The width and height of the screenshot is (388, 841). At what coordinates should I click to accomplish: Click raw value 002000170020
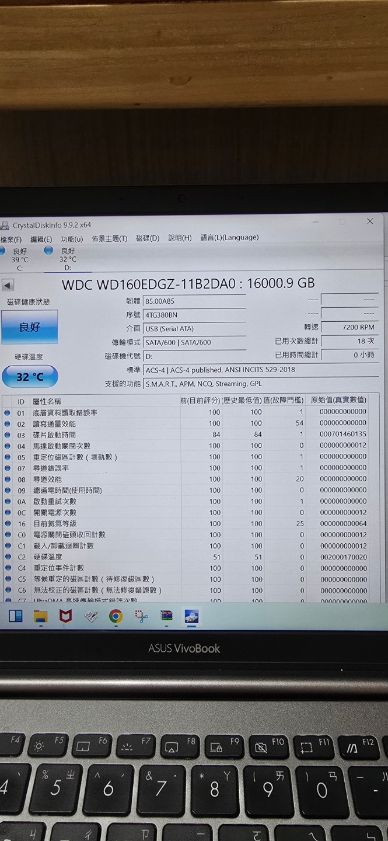[343, 557]
